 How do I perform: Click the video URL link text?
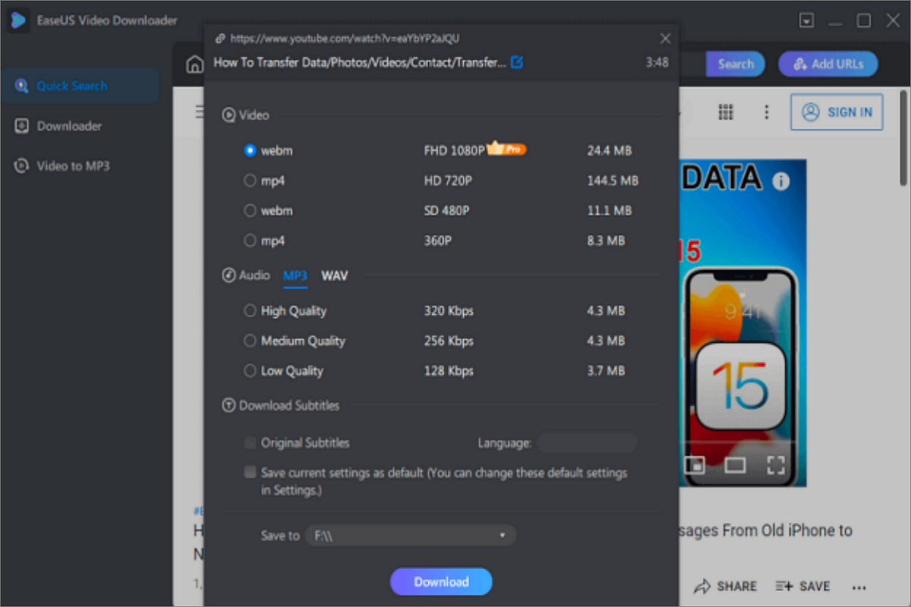pyautogui.click(x=345, y=38)
